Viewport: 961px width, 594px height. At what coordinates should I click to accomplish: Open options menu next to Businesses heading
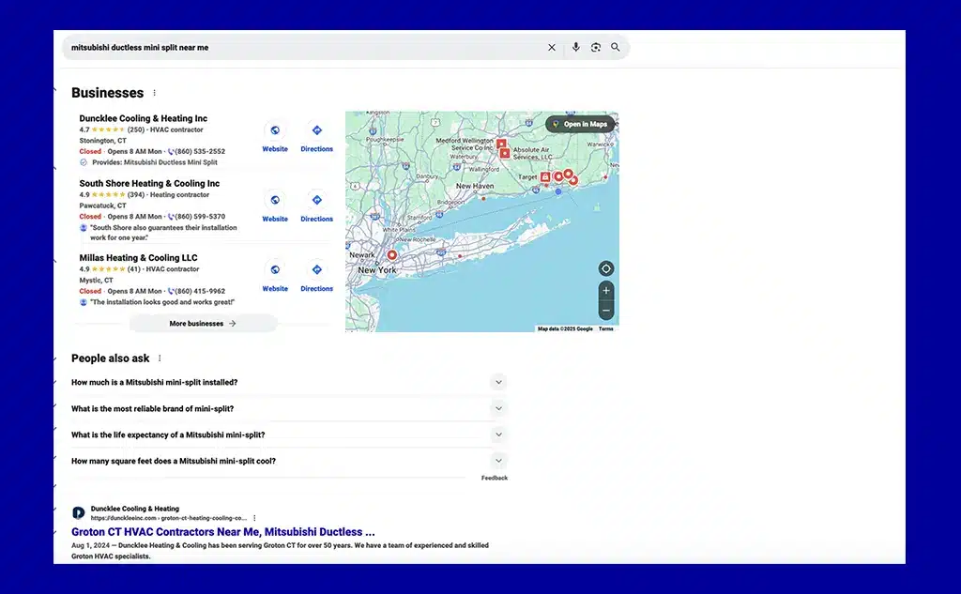click(x=155, y=93)
